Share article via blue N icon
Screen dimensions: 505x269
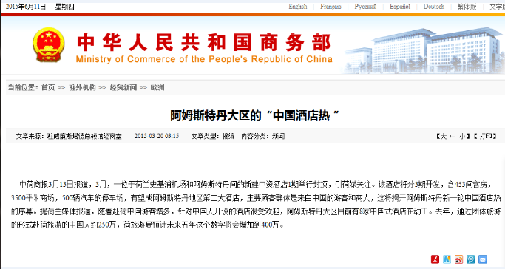coord(447,259)
